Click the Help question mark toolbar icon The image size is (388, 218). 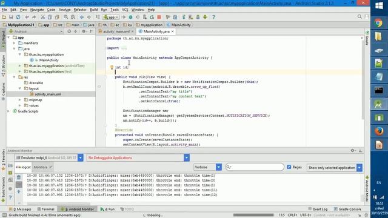pos(214,17)
